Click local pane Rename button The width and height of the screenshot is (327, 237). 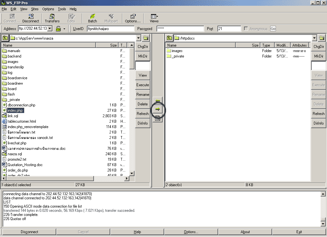tap(143, 94)
